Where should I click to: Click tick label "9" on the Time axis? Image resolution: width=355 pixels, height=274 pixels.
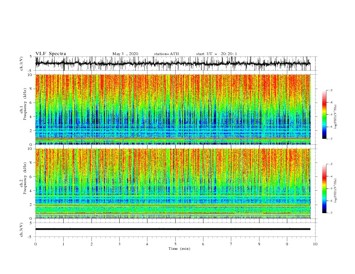tap(287, 244)
